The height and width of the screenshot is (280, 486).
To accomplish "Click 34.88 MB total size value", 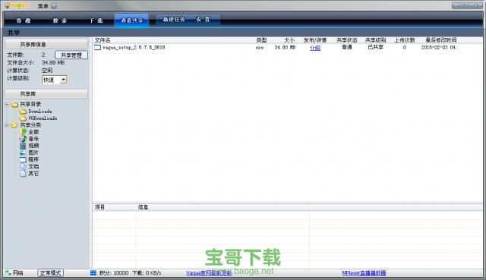I will click(53, 62).
